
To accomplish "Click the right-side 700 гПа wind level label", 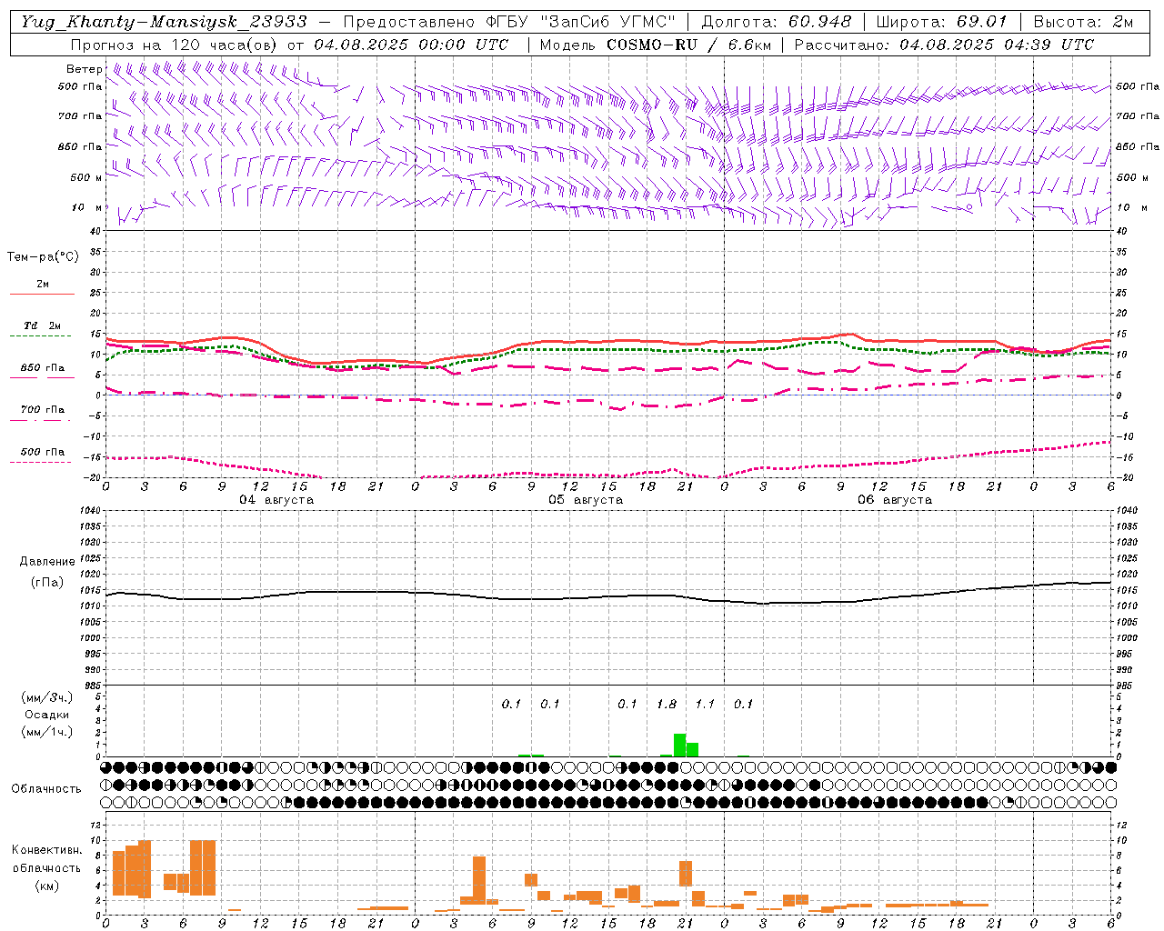I will click(x=1138, y=116).
